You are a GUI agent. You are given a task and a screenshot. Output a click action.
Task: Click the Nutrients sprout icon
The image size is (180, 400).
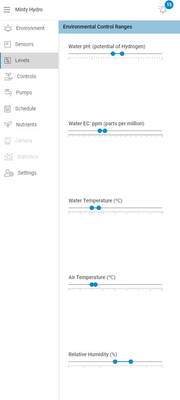(x=8, y=125)
